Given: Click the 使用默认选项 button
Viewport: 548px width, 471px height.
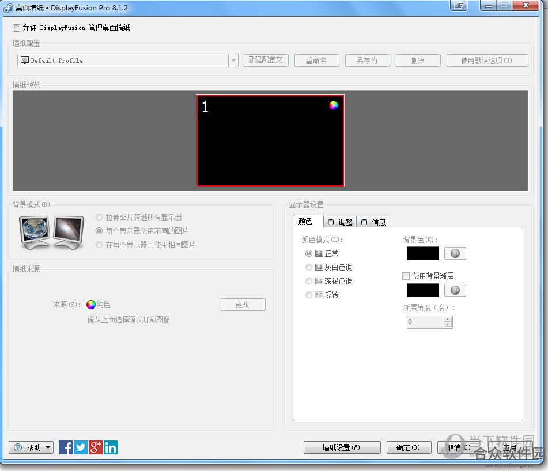Looking at the screenshot, I should coord(487,60).
